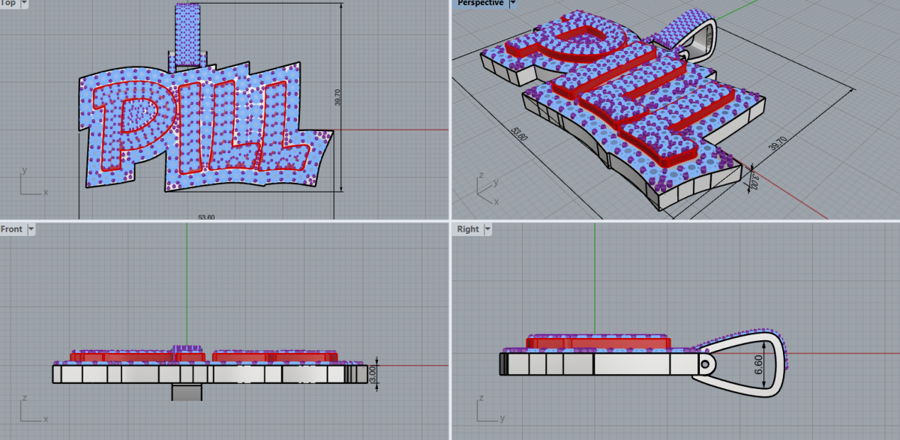Open the Right viewport dropdown arrow

pos(487,229)
